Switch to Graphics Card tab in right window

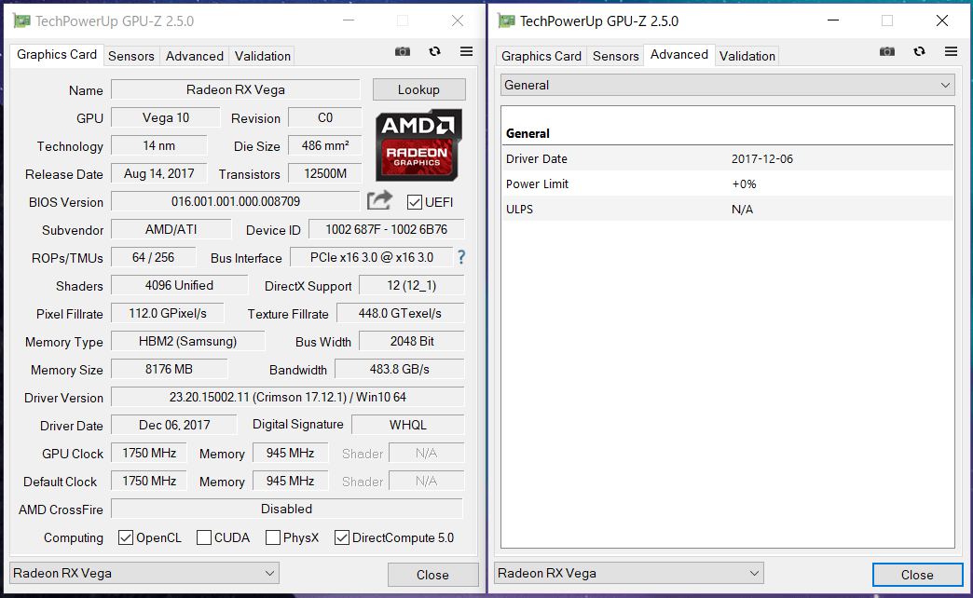[541, 56]
